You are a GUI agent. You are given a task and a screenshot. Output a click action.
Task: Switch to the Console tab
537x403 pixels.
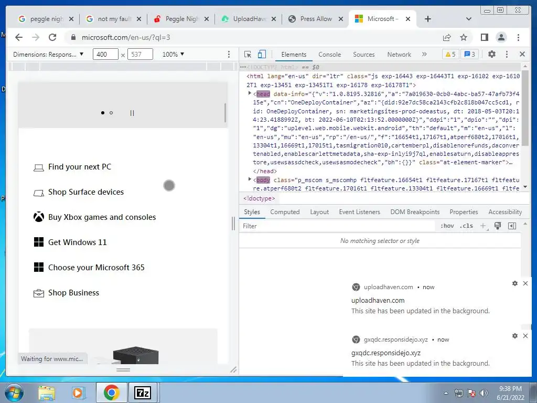click(329, 54)
